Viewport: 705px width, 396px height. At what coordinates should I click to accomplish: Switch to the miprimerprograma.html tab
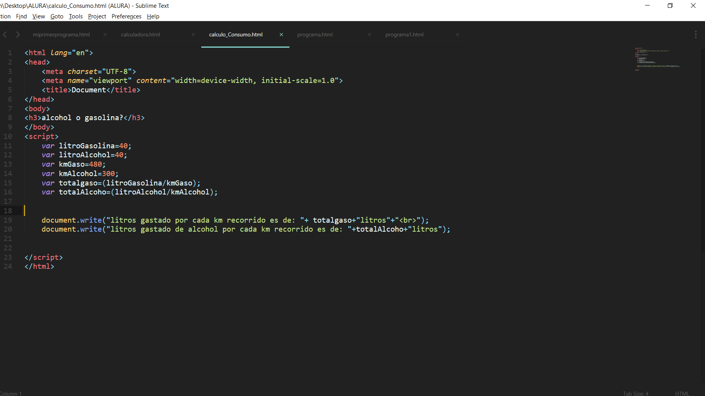(x=61, y=34)
